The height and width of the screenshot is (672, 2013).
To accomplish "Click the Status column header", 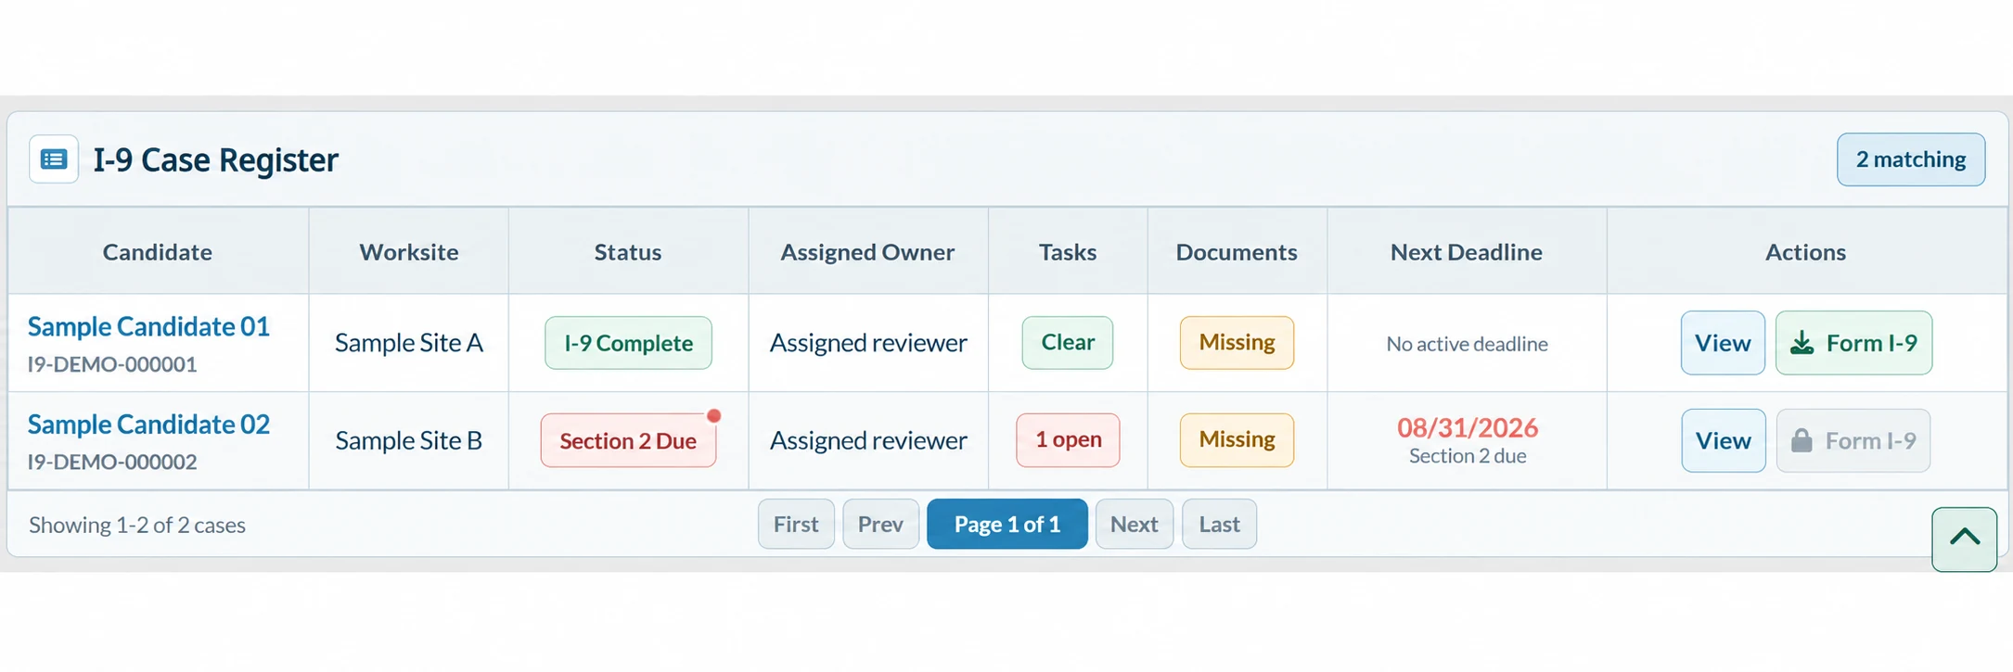I will click(x=628, y=251).
